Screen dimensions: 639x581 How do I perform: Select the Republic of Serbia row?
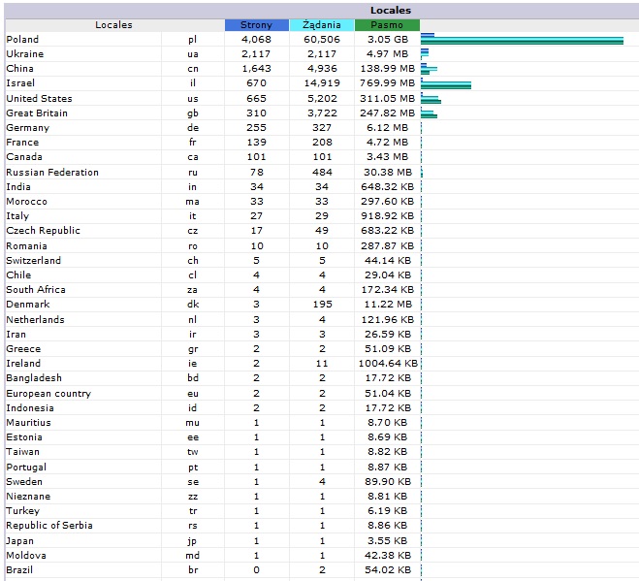(x=49, y=526)
